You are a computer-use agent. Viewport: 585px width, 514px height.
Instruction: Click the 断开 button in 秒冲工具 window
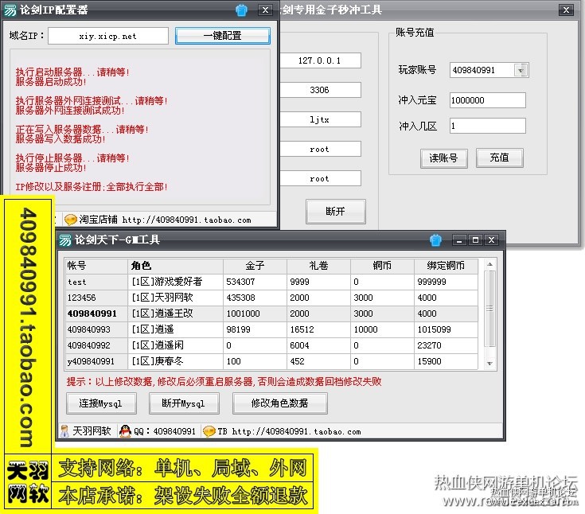[335, 212]
